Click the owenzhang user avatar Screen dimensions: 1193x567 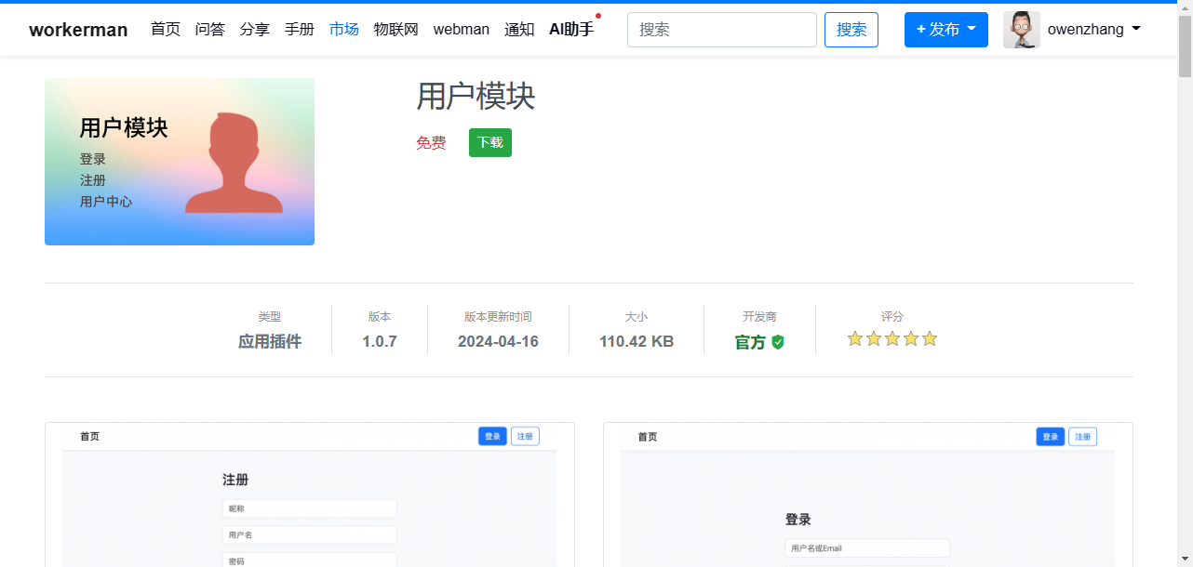1022,30
